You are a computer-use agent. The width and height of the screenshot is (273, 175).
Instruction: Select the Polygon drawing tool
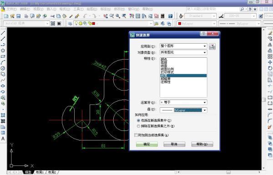[3, 50]
